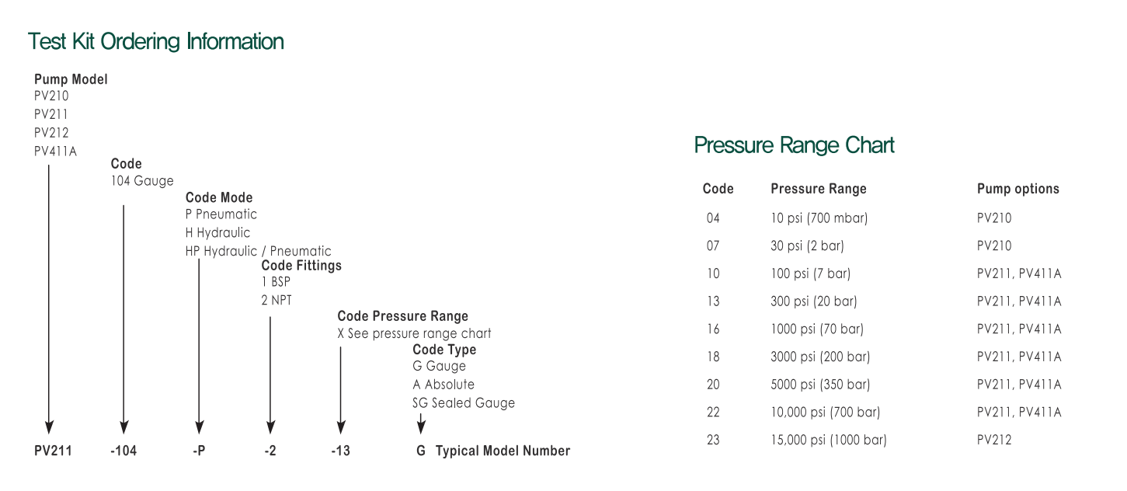1127x491 pixels.
Task: Click arrow head pointing to PV211
Action: click(x=49, y=427)
